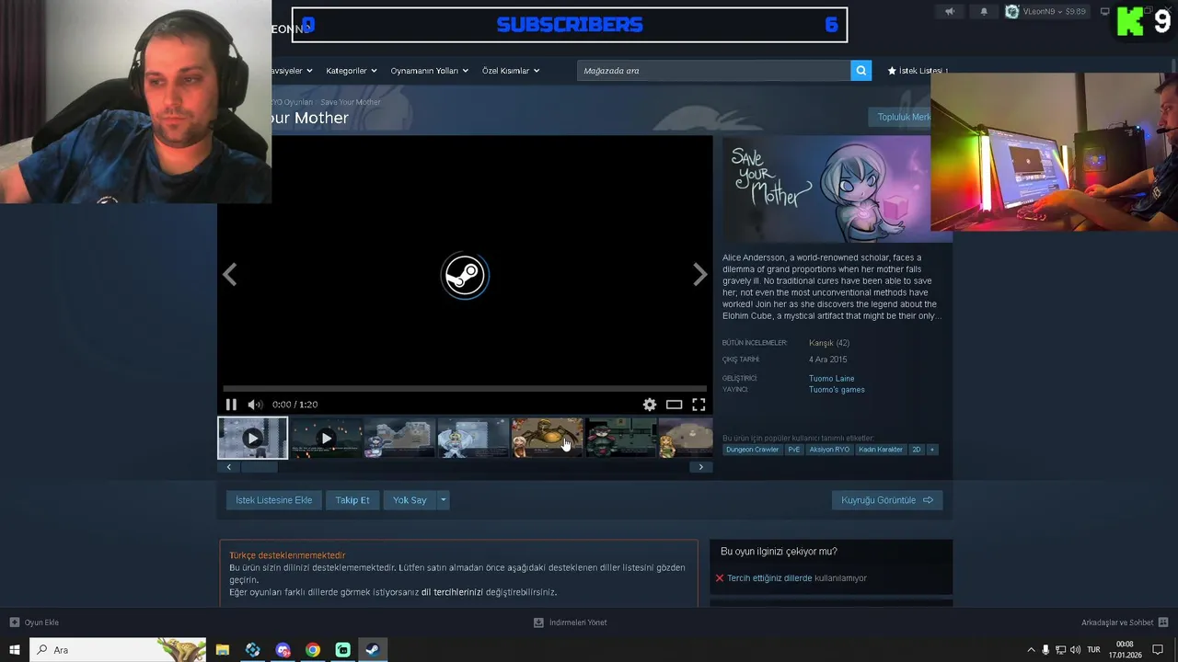Open the blue diamond app taskbar icon
This screenshot has width=1178, height=662.
[253, 650]
